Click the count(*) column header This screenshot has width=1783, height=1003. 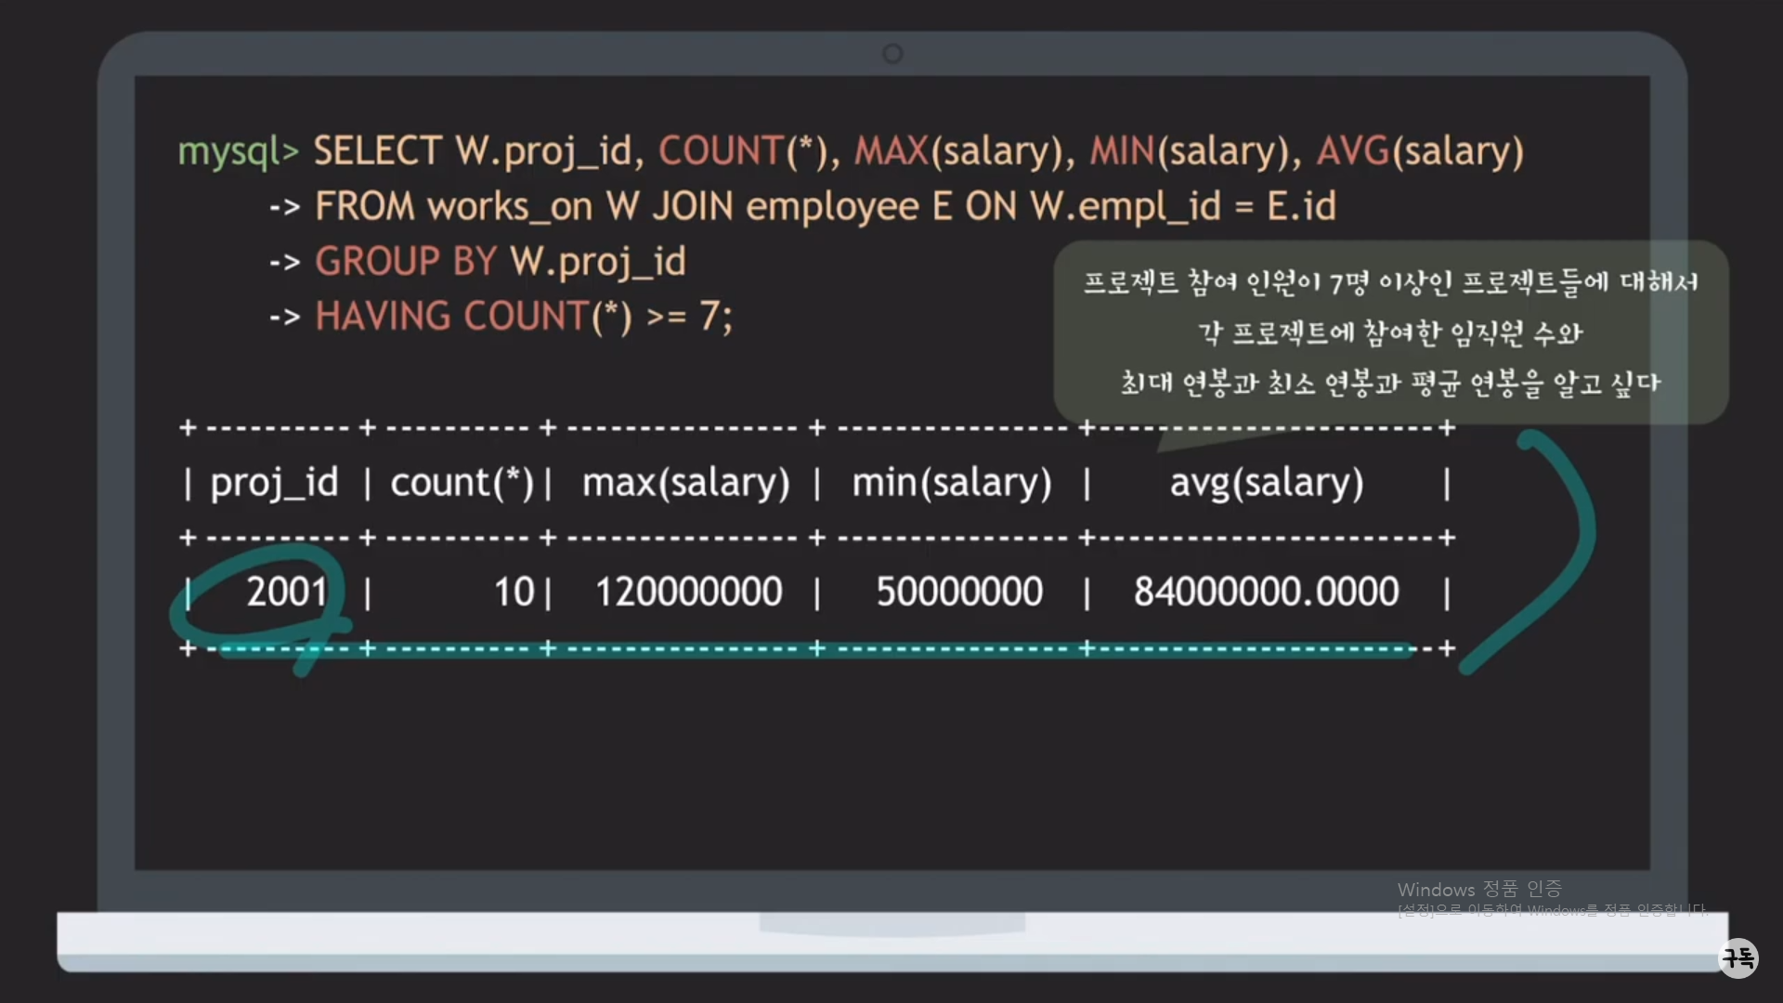(x=462, y=483)
